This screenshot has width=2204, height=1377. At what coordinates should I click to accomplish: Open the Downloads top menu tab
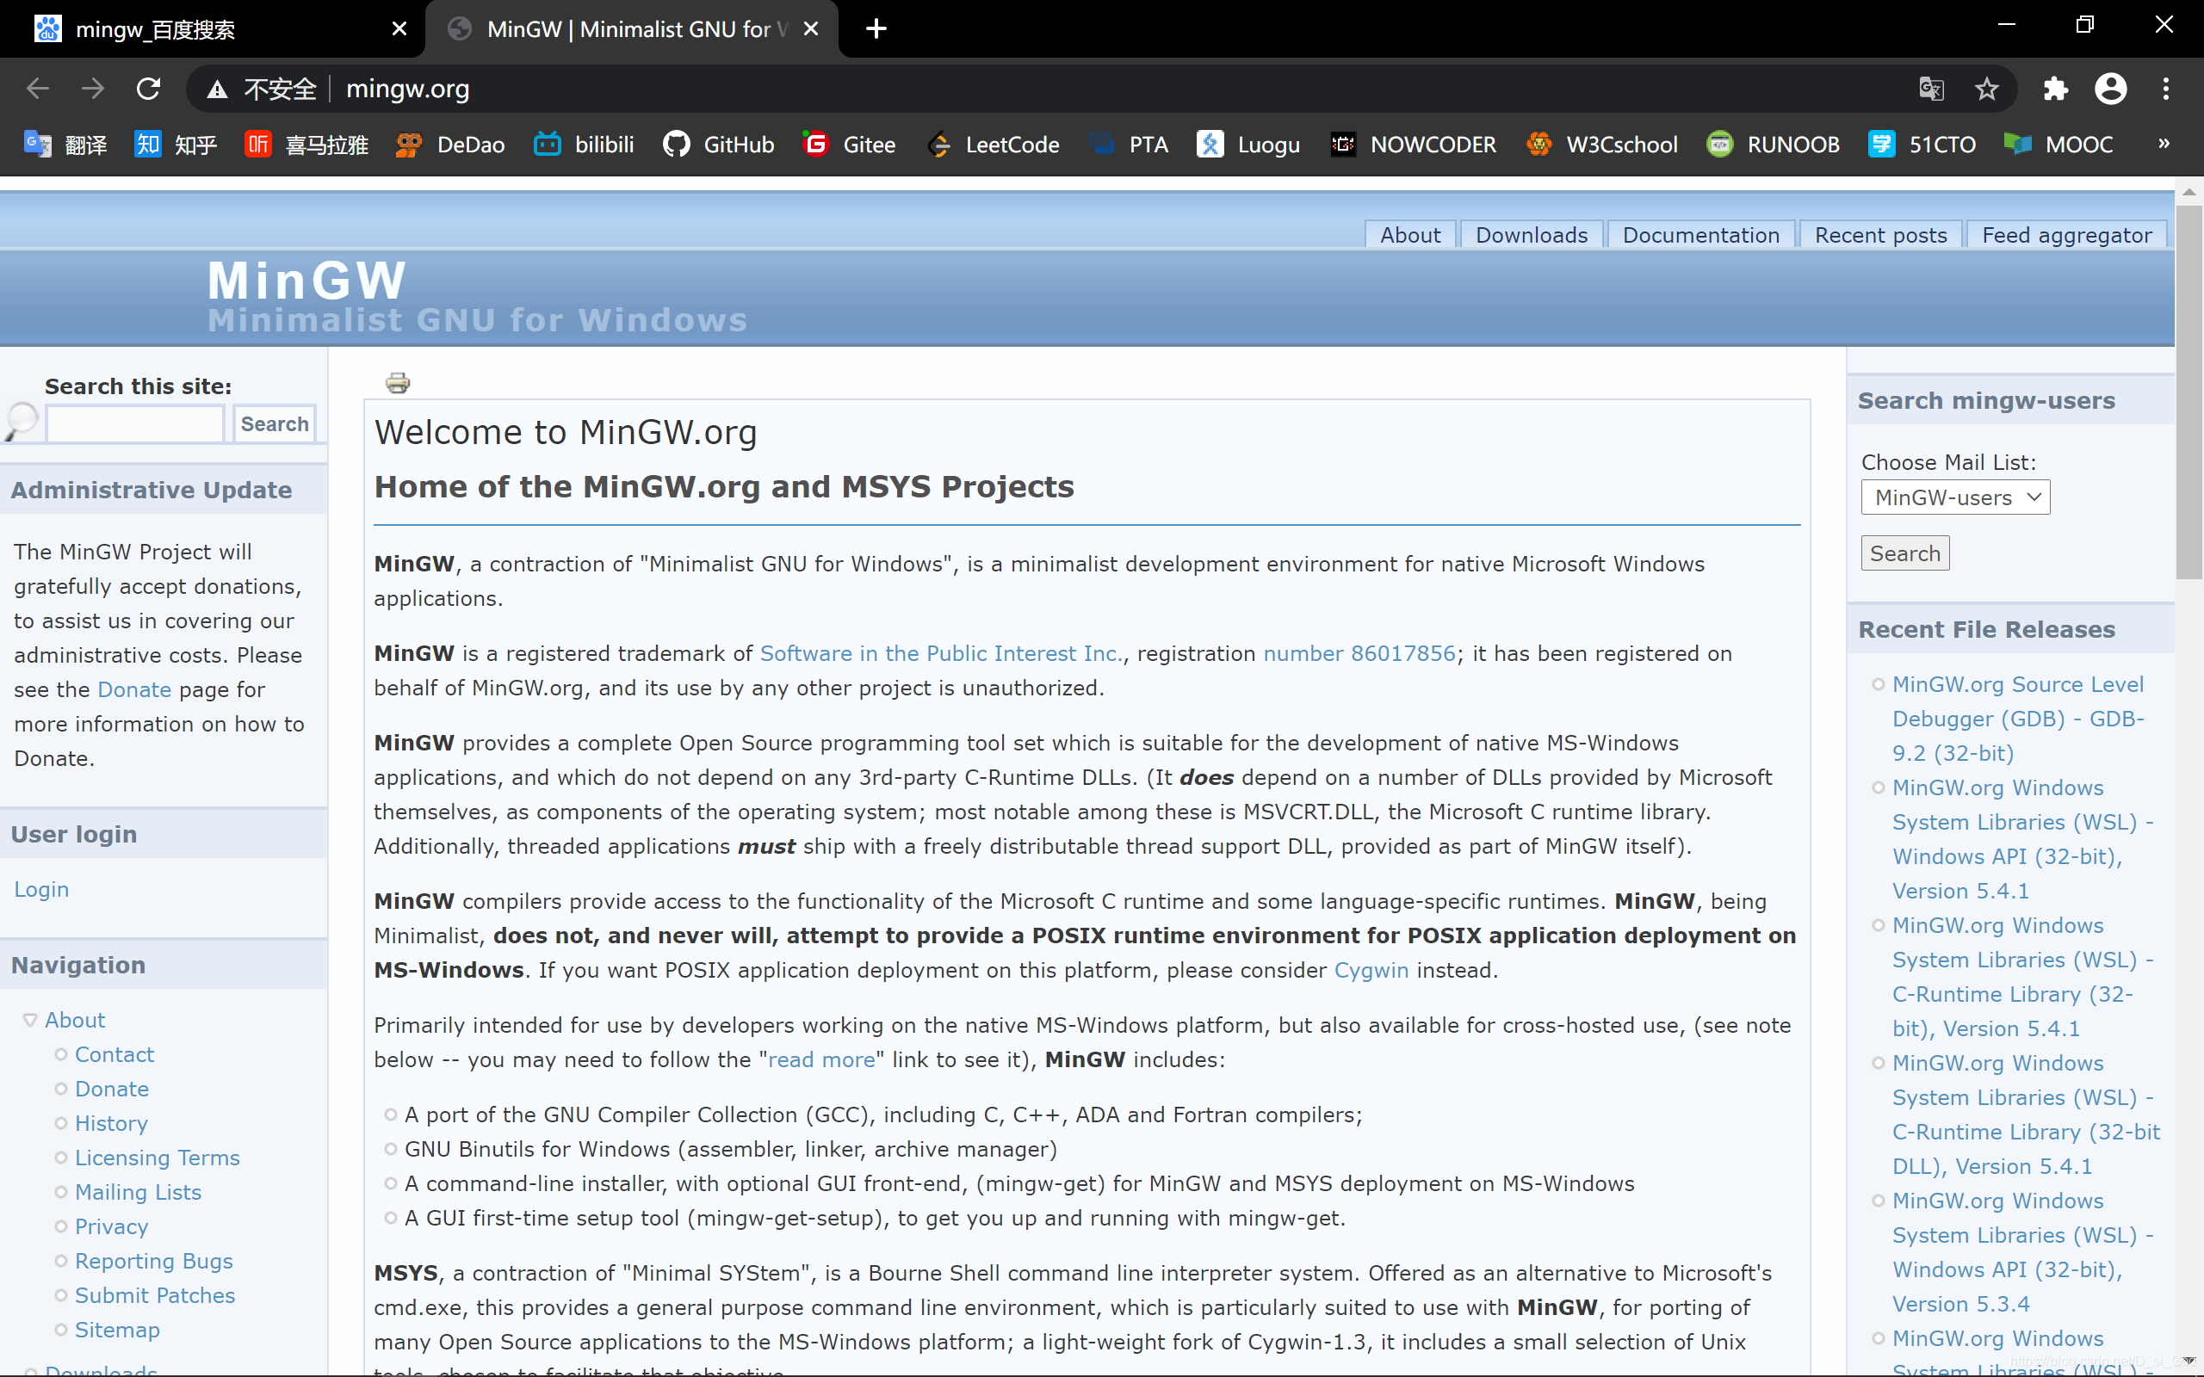coord(1531,235)
